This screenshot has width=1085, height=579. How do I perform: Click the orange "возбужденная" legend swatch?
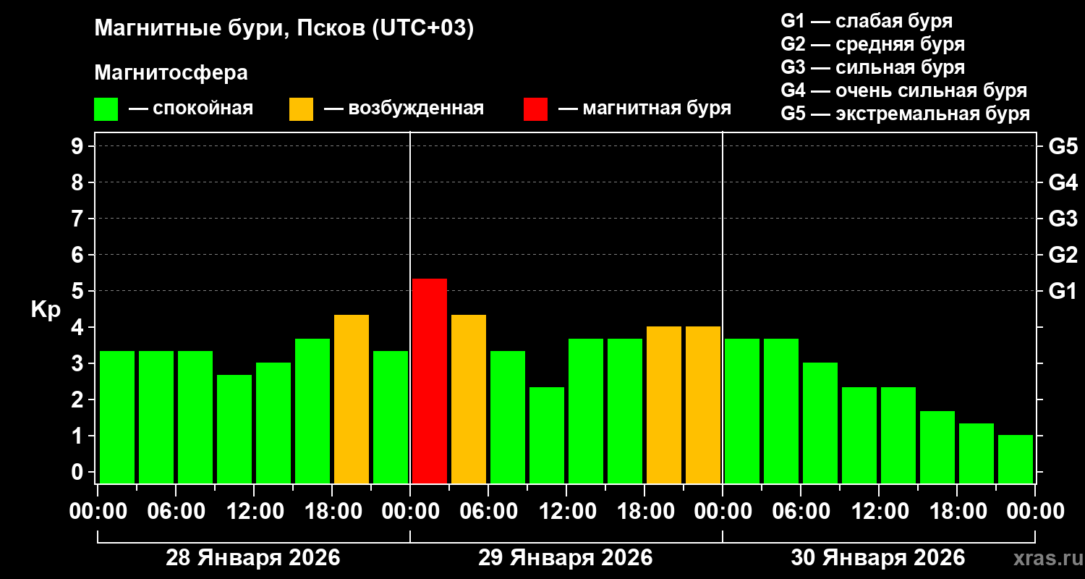click(301, 109)
